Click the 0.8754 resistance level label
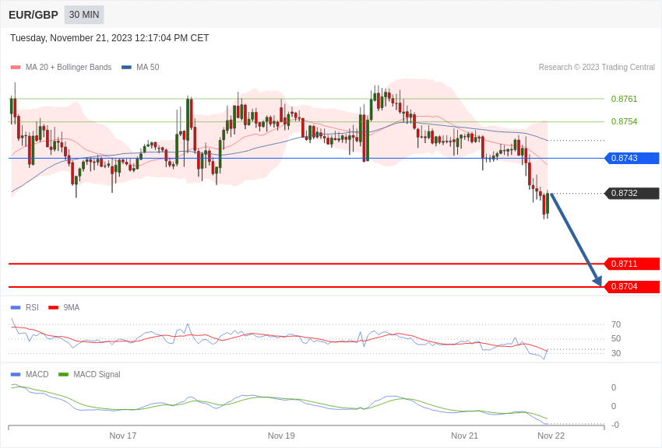 (x=624, y=121)
